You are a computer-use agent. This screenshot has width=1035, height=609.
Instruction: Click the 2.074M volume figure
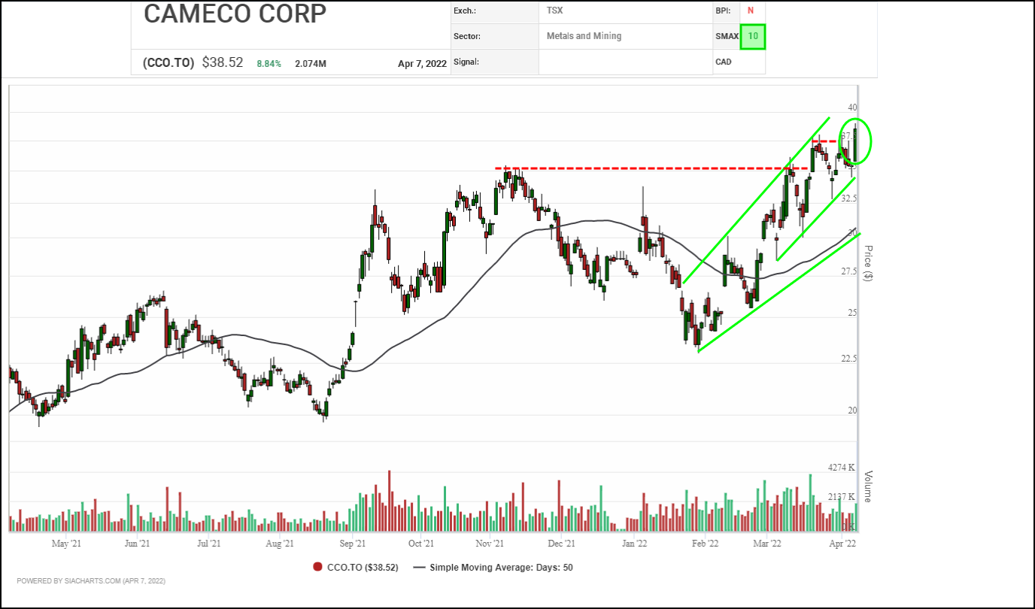point(311,64)
